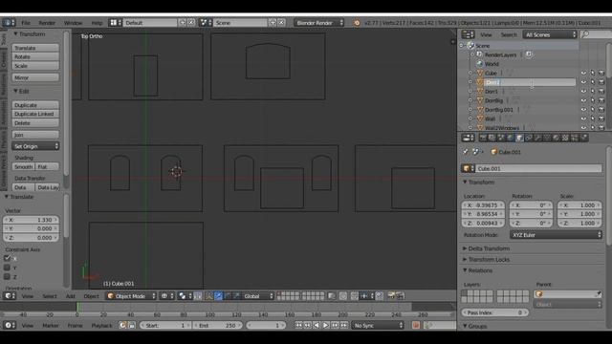The width and height of the screenshot is (612, 344).
Task: Open the Help menu
Action: (97, 23)
